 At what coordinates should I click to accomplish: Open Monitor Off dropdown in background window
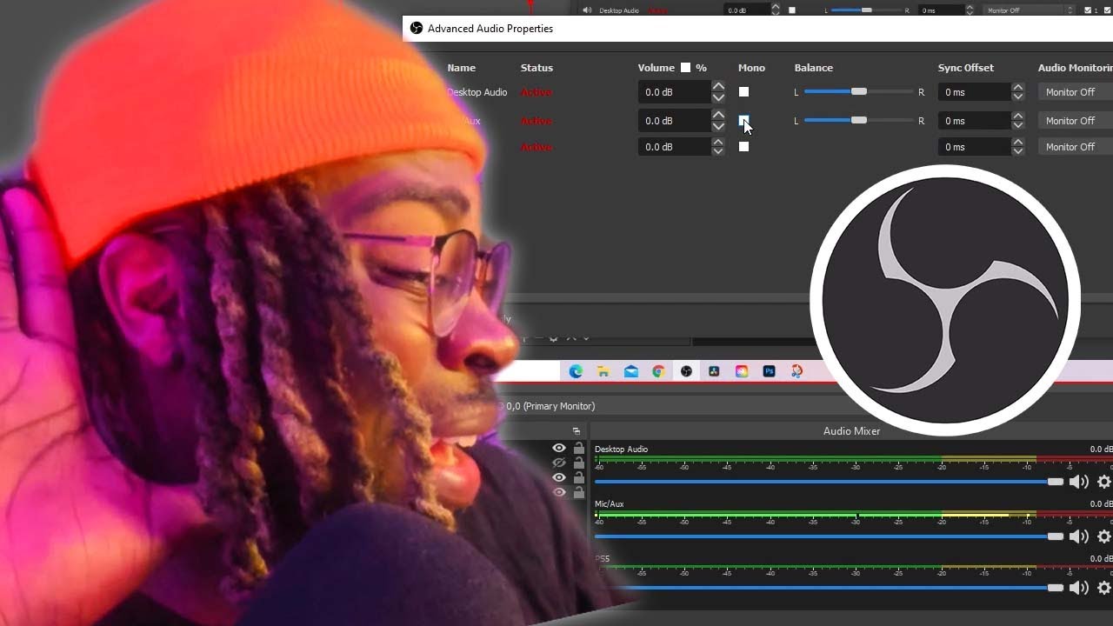pos(1028,10)
